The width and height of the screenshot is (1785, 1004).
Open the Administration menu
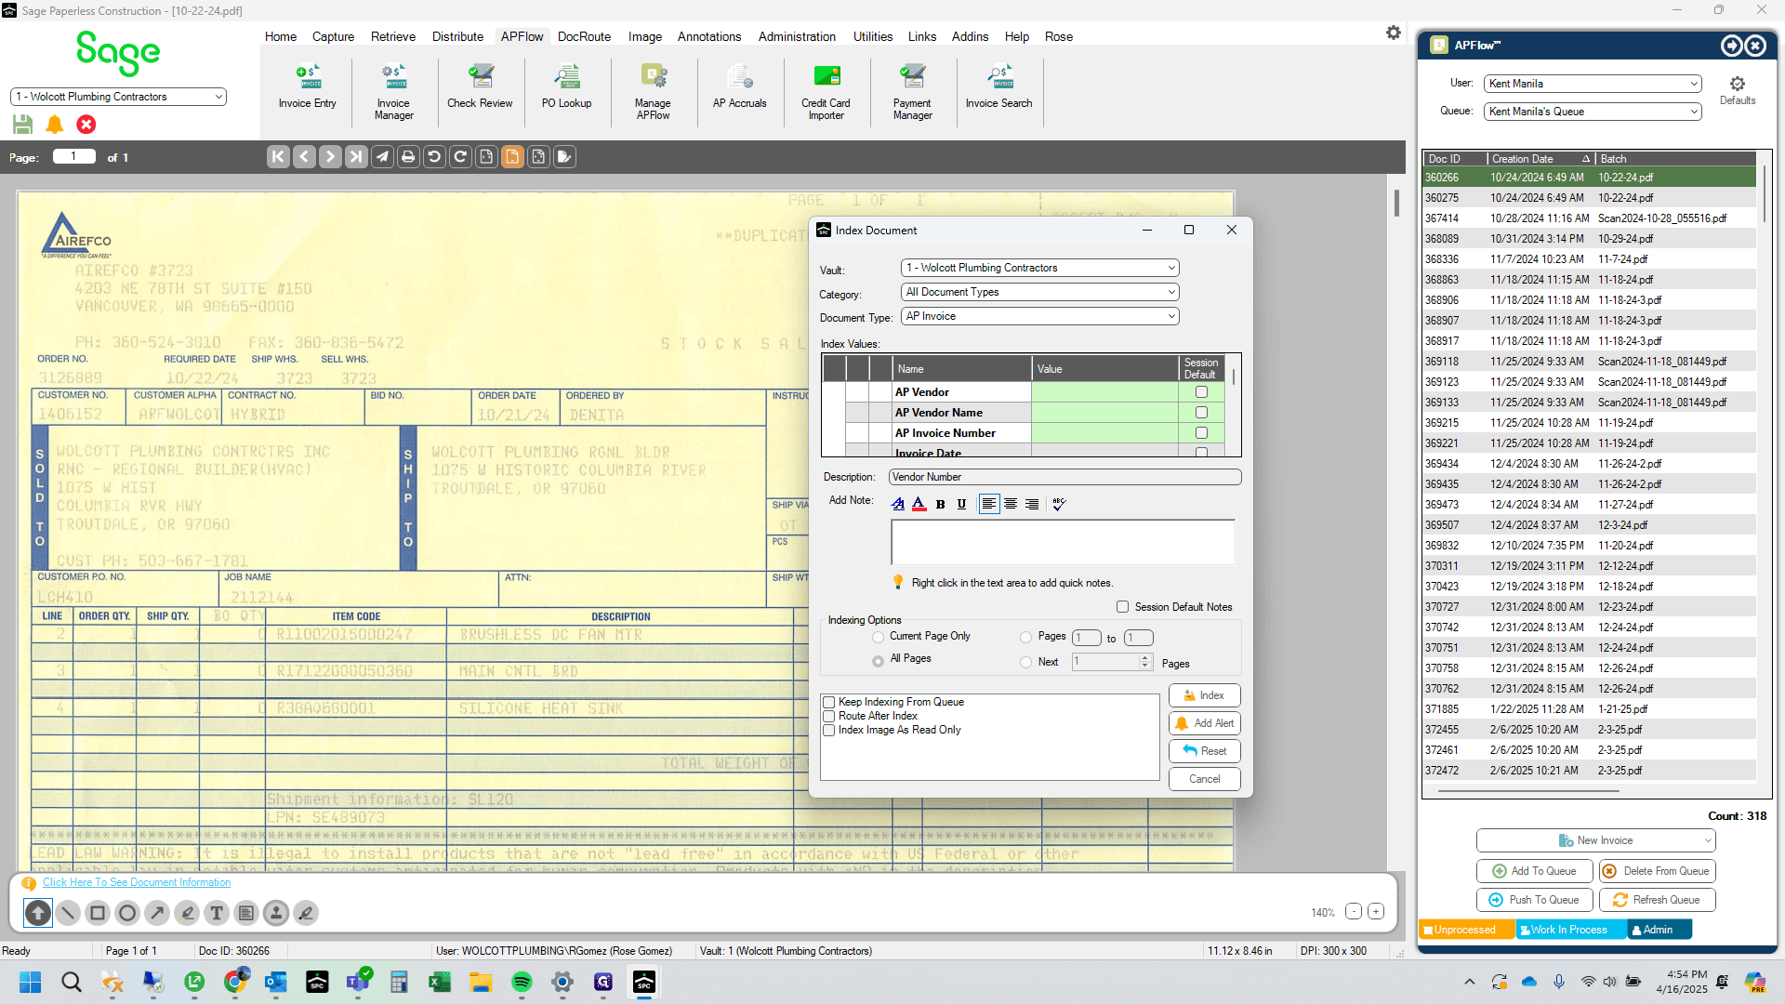[x=797, y=36]
